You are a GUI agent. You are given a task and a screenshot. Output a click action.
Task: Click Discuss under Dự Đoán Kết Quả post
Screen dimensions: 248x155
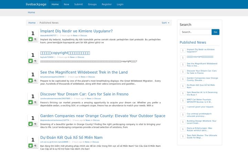95,142
